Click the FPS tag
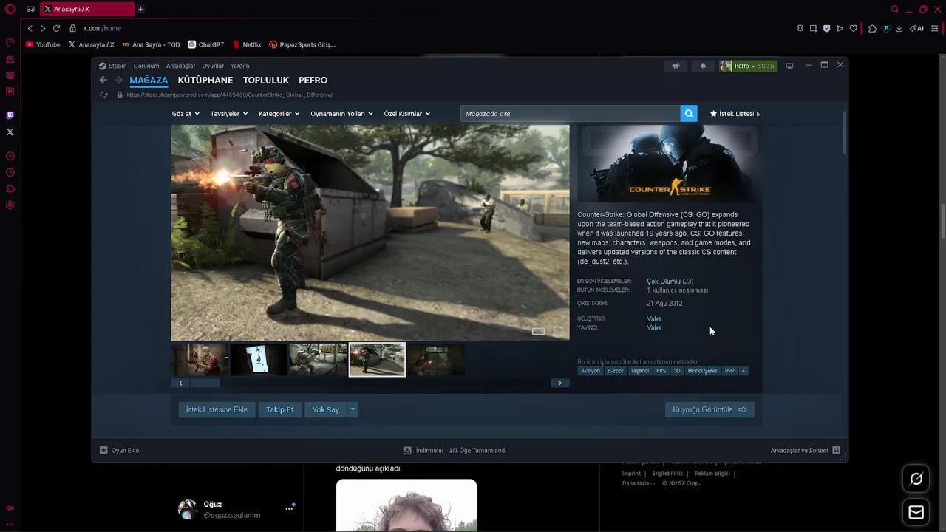The width and height of the screenshot is (946, 532). tap(661, 371)
